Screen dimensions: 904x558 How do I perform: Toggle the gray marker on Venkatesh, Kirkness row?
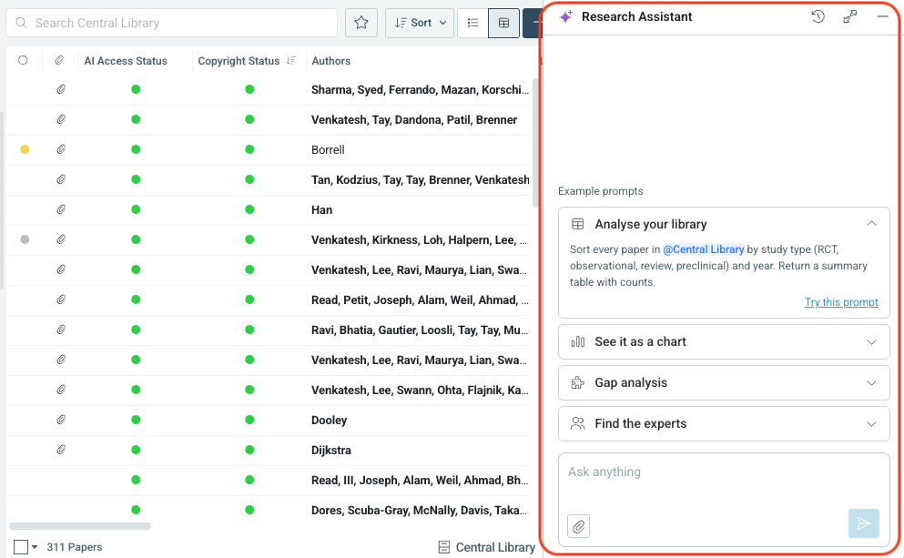(x=25, y=239)
